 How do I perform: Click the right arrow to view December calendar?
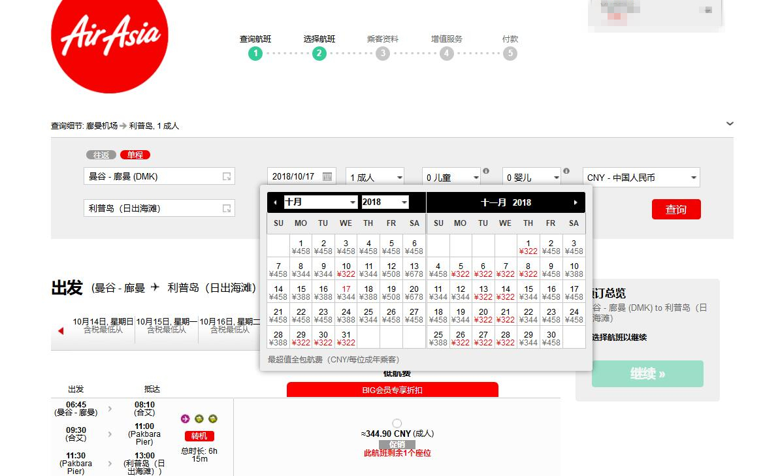click(x=574, y=202)
